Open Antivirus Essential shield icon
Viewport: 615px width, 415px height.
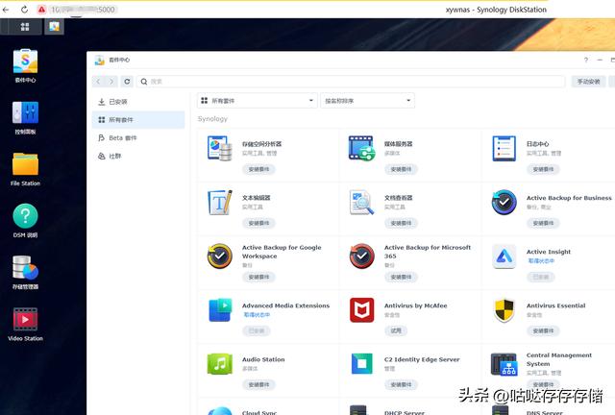pos(504,310)
